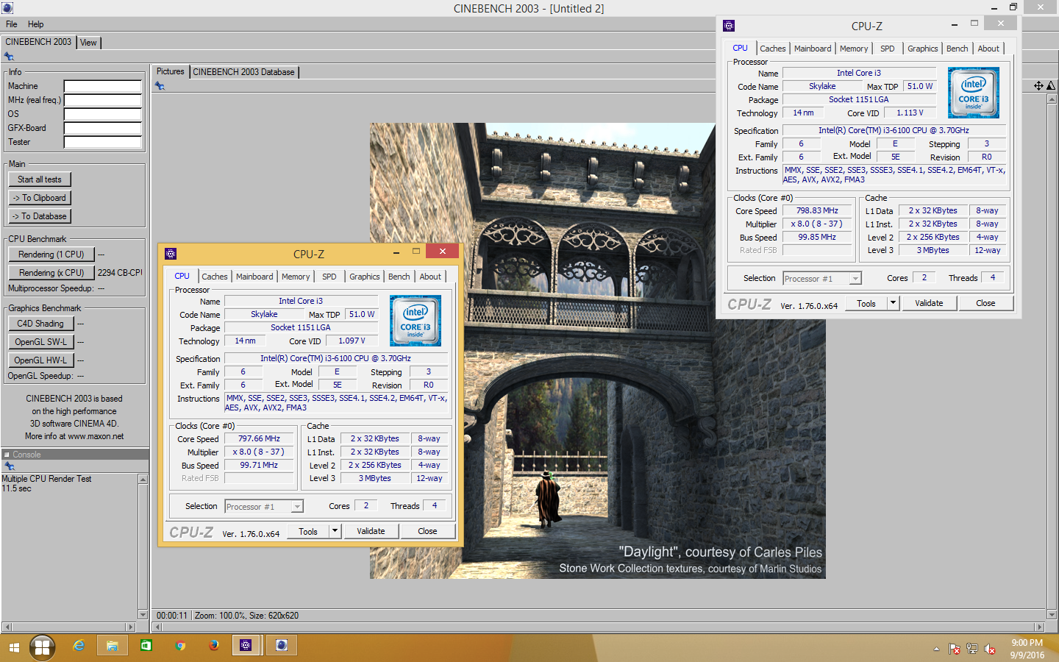Screen dimensions: 1059x662
Task: Run the C4D Shading test
Action: (x=40, y=324)
